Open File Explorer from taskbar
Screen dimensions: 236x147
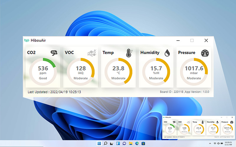[x=130, y=143]
